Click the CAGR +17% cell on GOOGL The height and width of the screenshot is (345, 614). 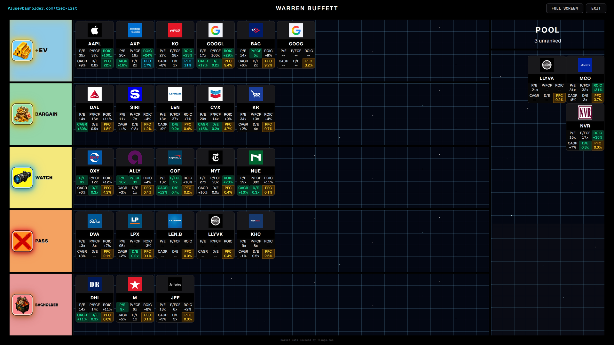pyautogui.click(x=203, y=63)
